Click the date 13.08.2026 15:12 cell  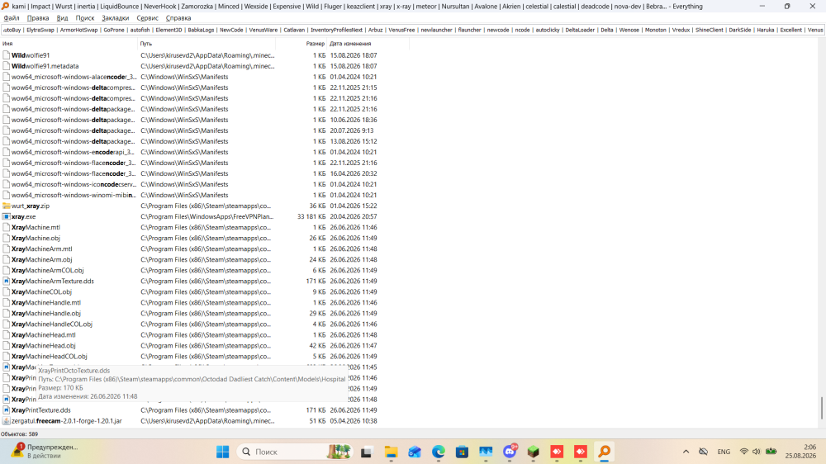click(x=354, y=141)
